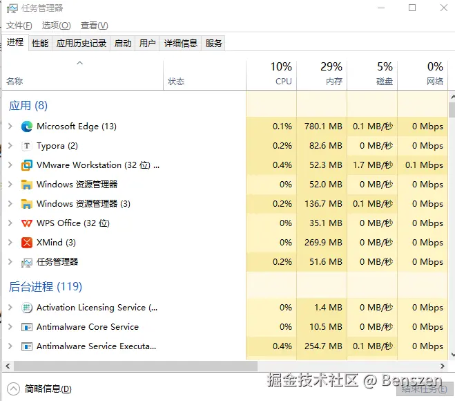Open the 选项(O) menu
The width and height of the screenshot is (455, 401).
[57, 26]
